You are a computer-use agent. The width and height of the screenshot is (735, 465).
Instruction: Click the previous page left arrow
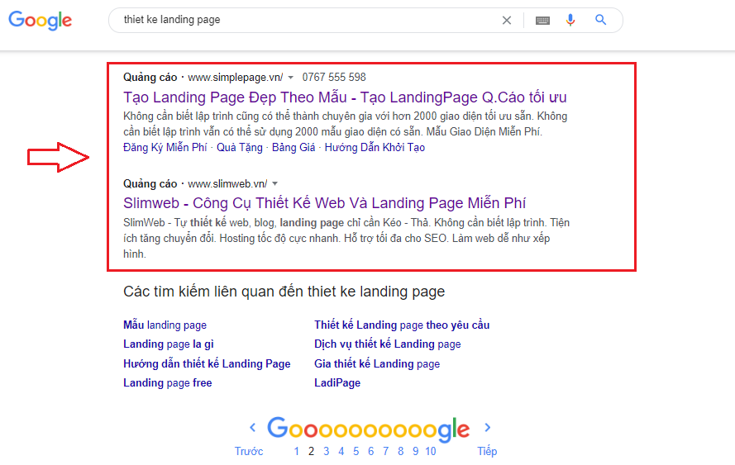point(253,428)
